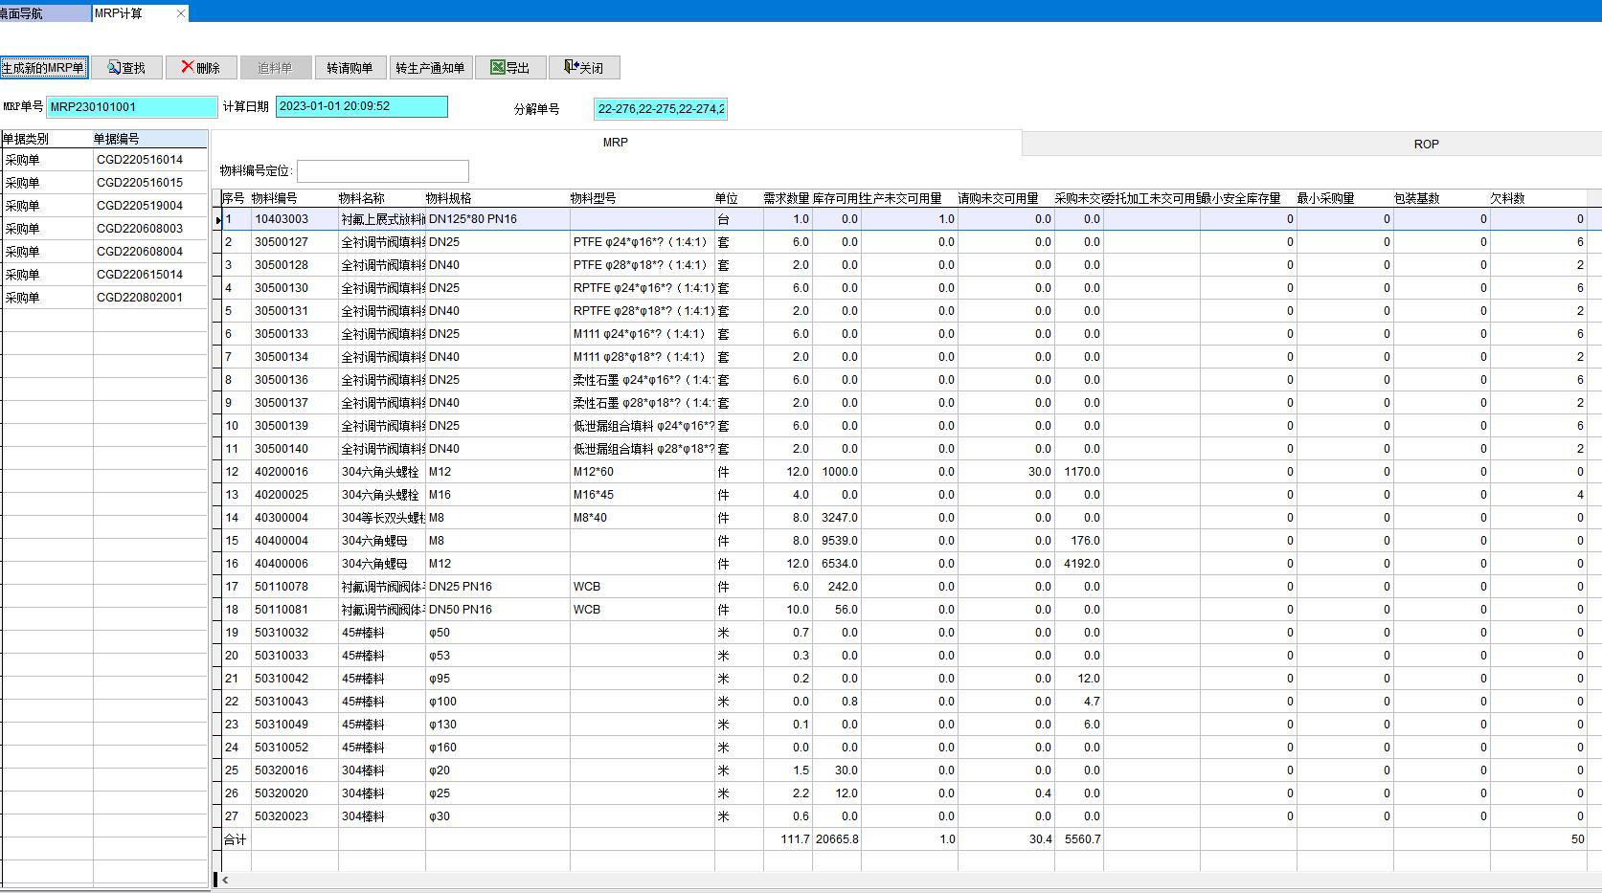Image resolution: width=1602 pixels, height=893 pixels.
Task: Click the red X 删除 delete button
Action: point(201,68)
